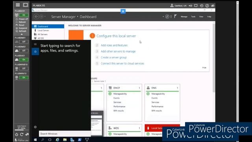Open the Tools menu

(x=193, y=17)
